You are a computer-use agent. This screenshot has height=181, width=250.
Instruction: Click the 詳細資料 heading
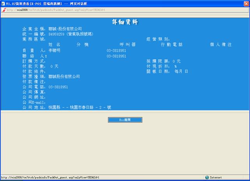(125, 21)
